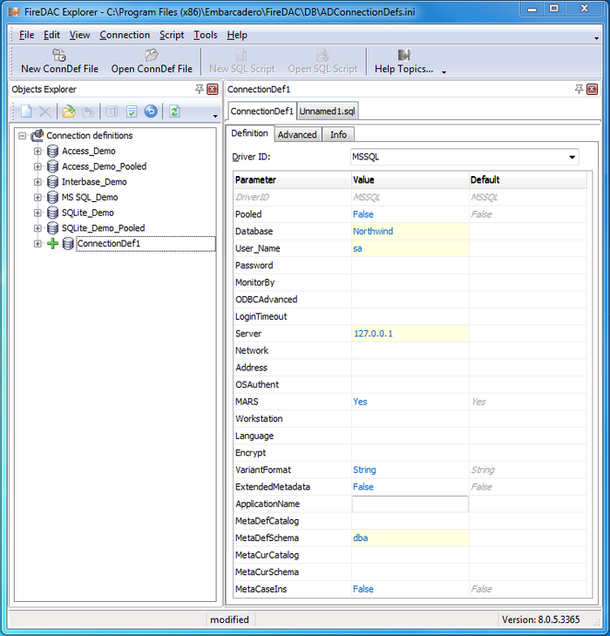Switch to the Info tab
The height and width of the screenshot is (636, 610).
338,135
